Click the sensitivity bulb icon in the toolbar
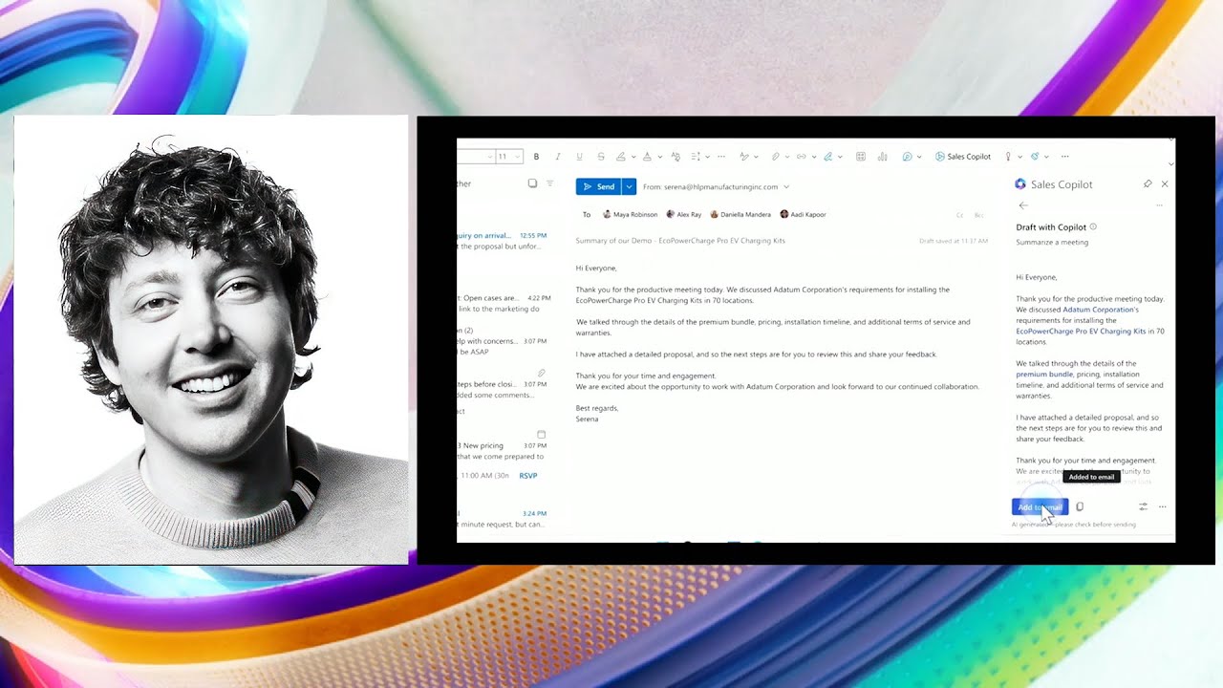The height and width of the screenshot is (688, 1223). [1008, 157]
